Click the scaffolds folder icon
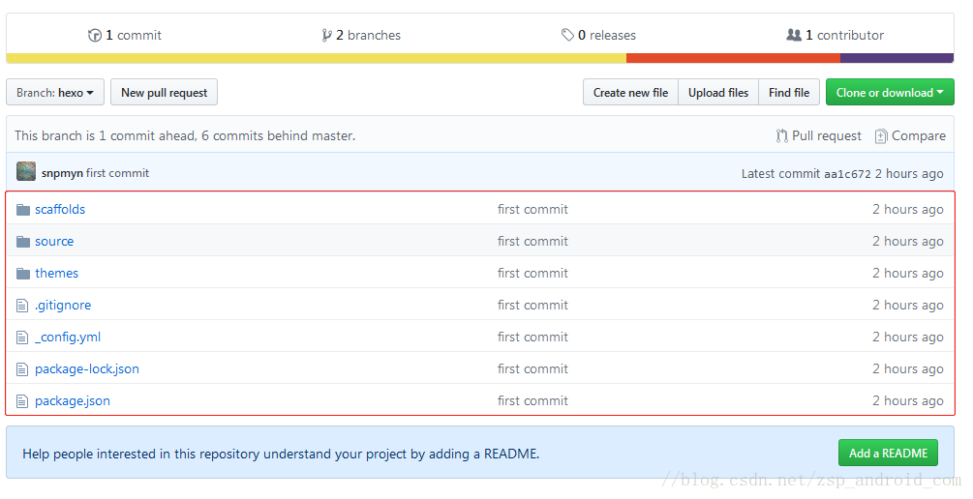 [x=23, y=210]
